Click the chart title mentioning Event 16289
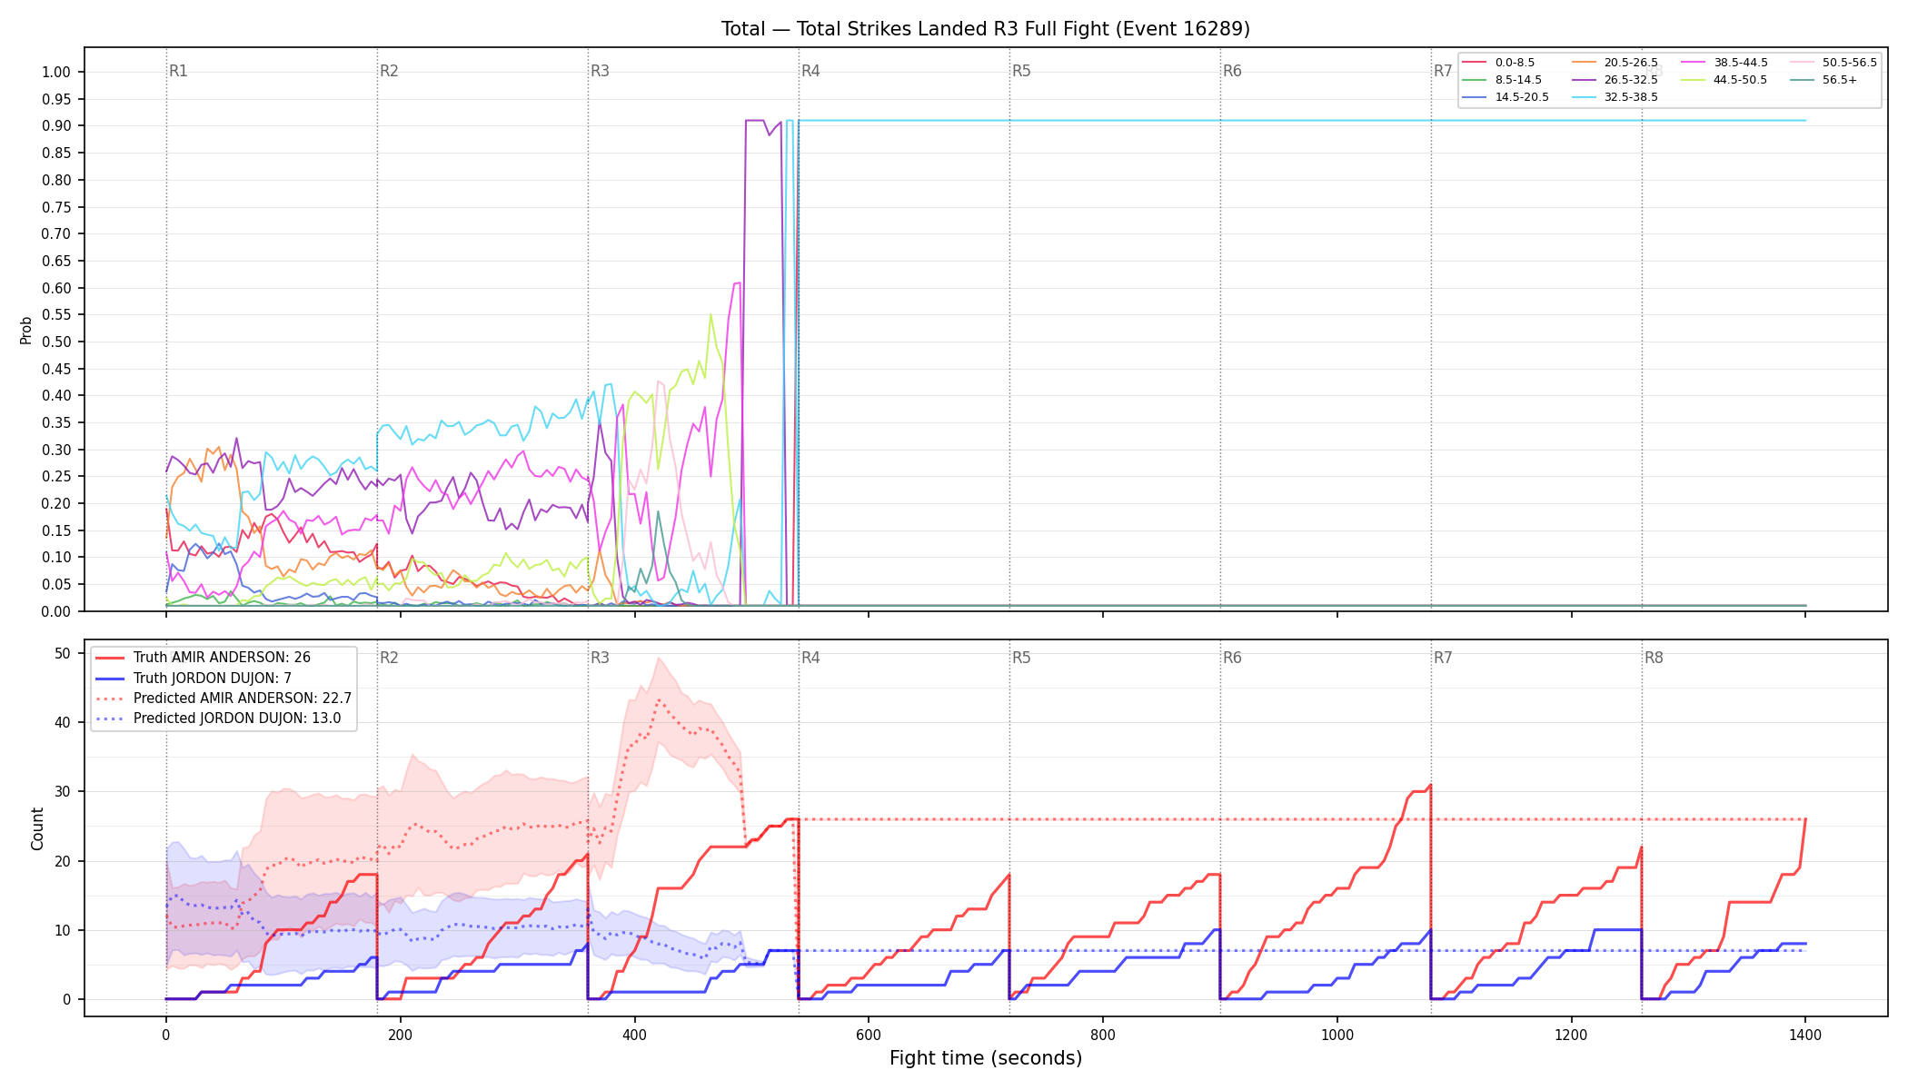Screen dimensions: 1908x1090 986,29
